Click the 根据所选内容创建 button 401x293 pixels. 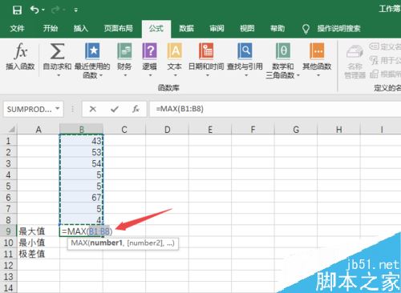[x=386, y=74]
